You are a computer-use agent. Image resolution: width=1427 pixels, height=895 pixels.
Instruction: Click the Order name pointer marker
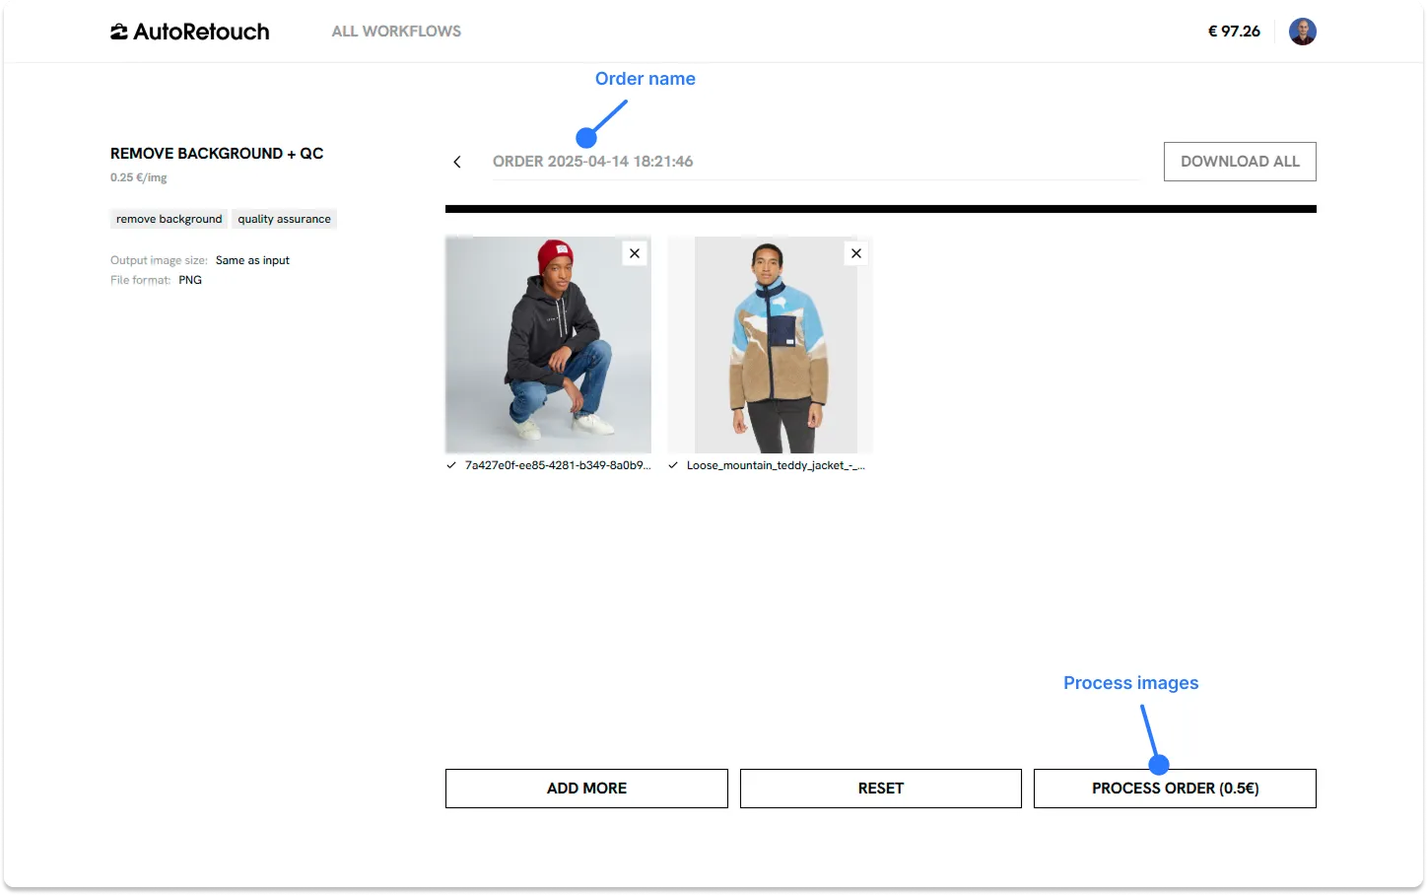pos(586,137)
